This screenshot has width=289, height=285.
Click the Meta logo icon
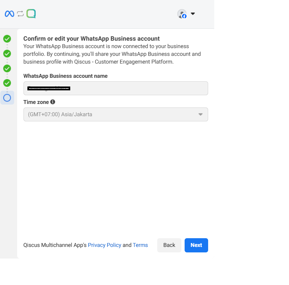9,14
